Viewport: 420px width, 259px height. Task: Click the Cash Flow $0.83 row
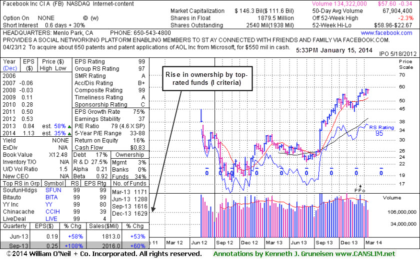point(110,148)
